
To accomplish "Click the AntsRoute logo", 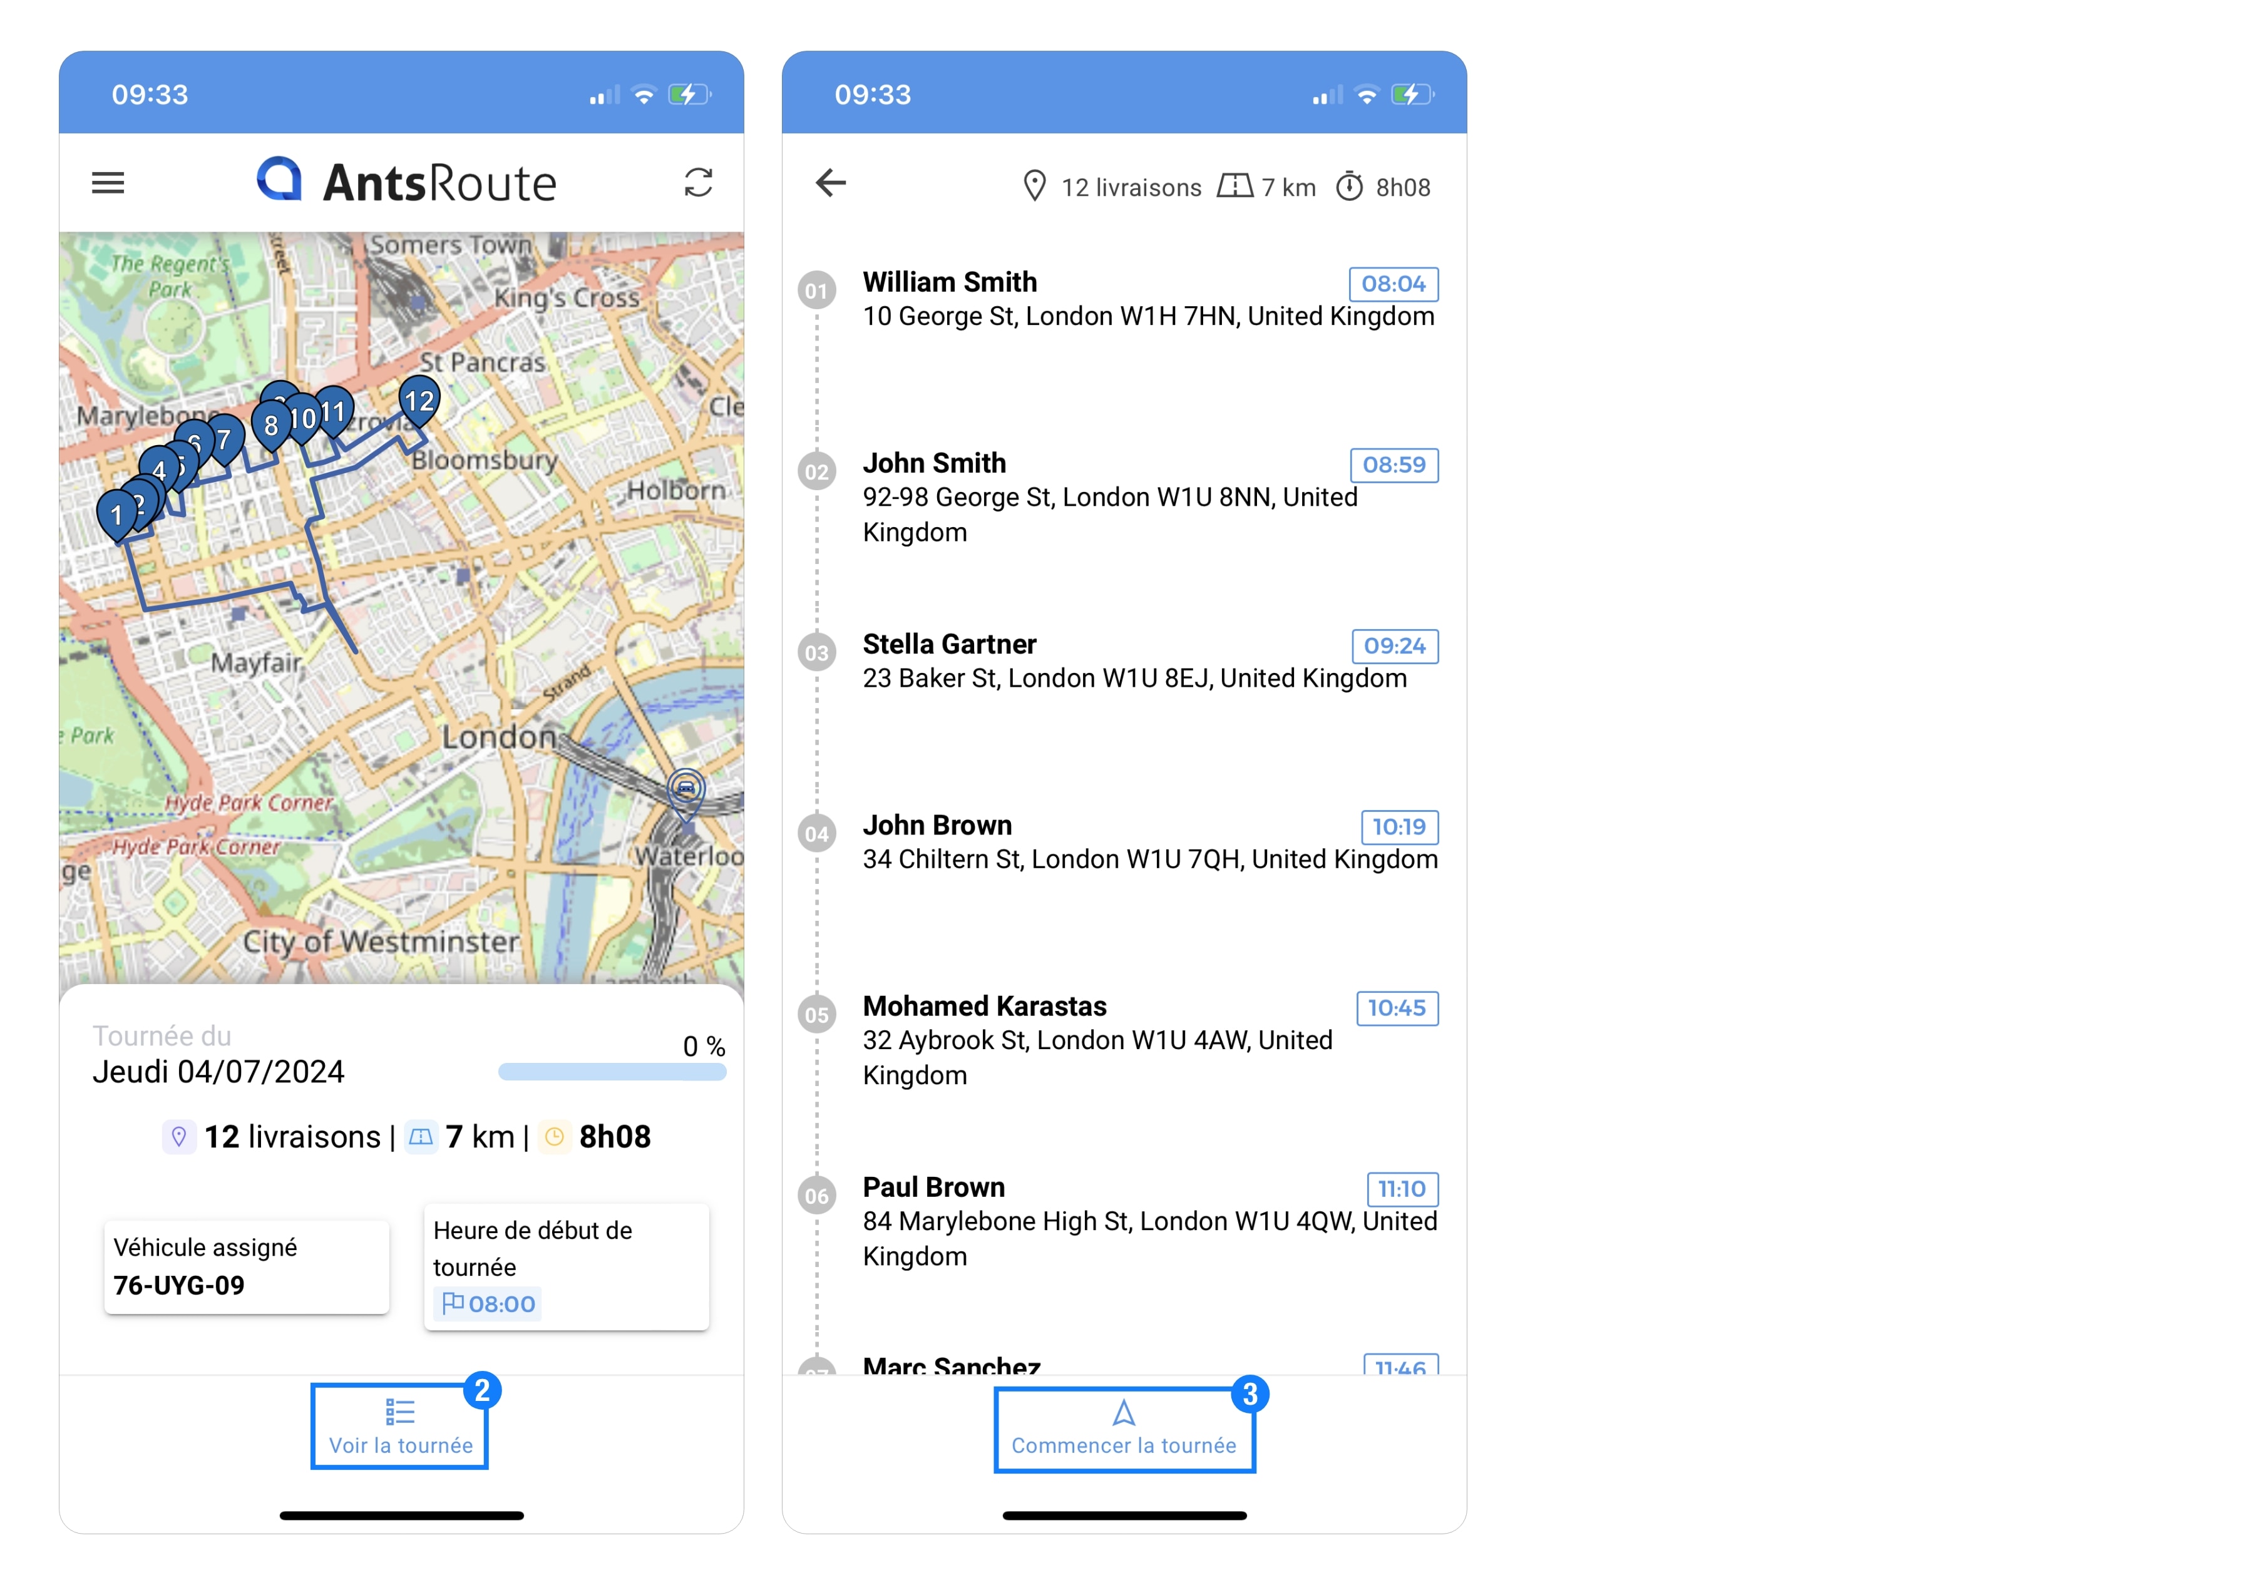I will 406,182.
